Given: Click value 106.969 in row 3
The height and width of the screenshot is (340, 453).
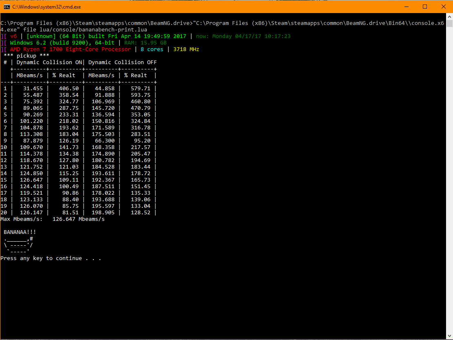Looking at the screenshot, I should point(103,102).
